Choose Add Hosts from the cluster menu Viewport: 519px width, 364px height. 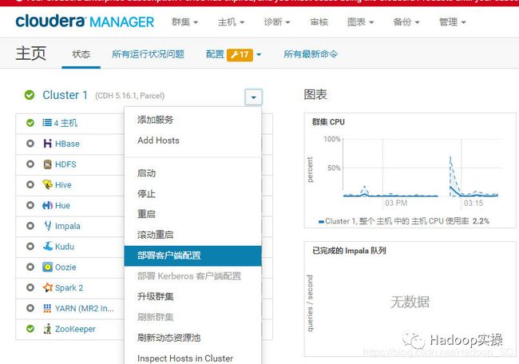tap(192, 140)
